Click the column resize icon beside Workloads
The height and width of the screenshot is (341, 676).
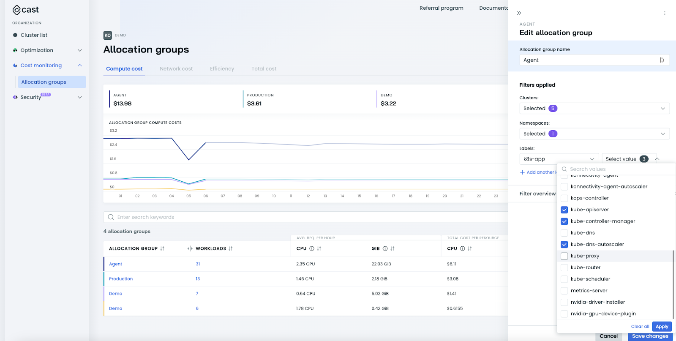point(190,248)
